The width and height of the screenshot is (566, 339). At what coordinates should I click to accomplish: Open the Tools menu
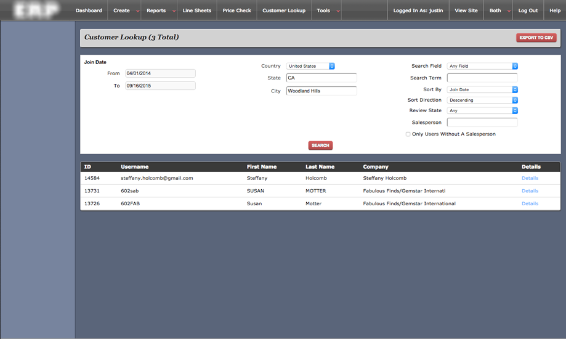(x=323, y=10)
